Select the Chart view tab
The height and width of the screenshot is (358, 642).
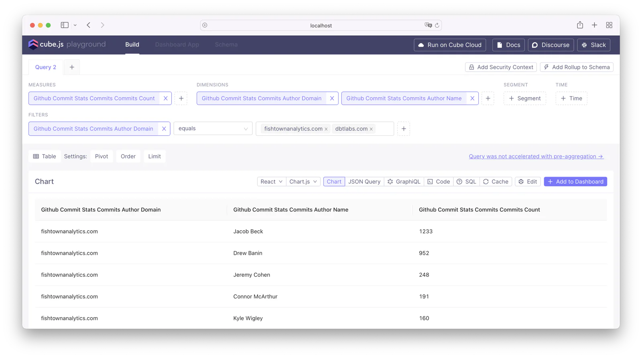pos(334,182)
